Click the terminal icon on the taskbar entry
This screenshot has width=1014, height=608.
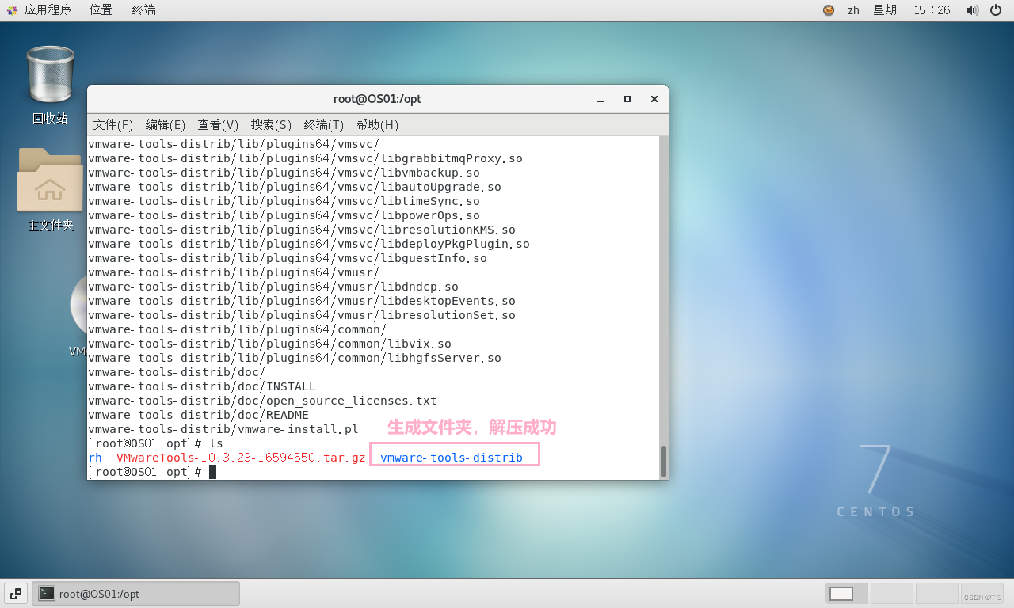(x=46, y=592)
